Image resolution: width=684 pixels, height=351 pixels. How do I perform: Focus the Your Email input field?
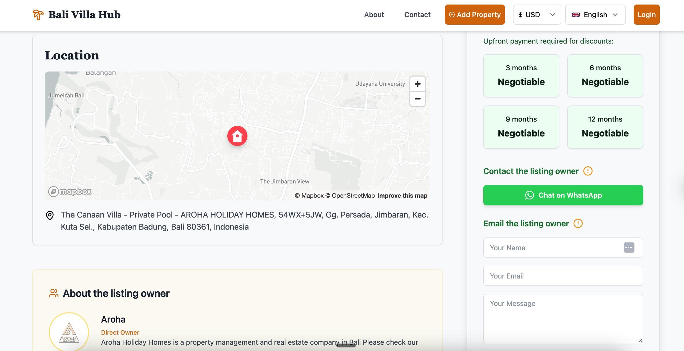(563, 276)
